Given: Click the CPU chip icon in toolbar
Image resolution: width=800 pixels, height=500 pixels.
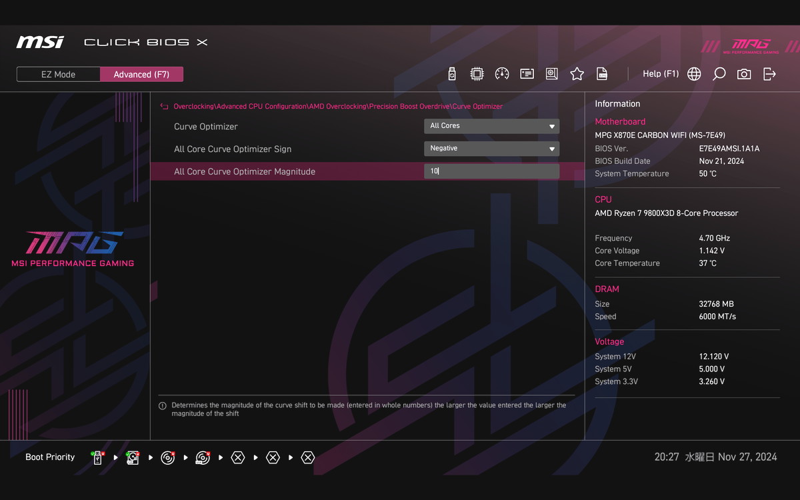Looking at the screenshot, I should (477, 74).
